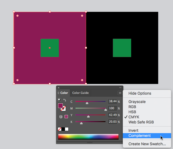Viewport: 173px width, 149px height.
Task: Switch to the Color Guide tab
Action: pyautogui.click(x=80, y=93)
